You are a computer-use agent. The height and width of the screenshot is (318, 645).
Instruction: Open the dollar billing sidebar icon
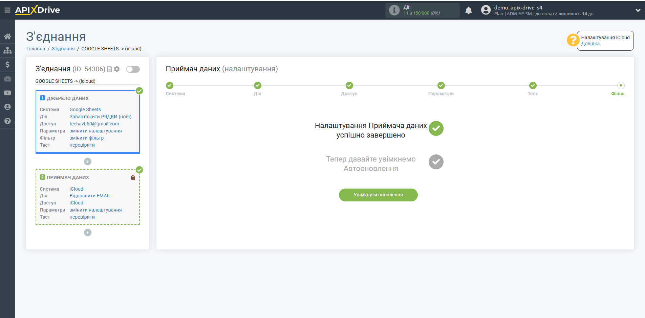(x=7, y=65)
